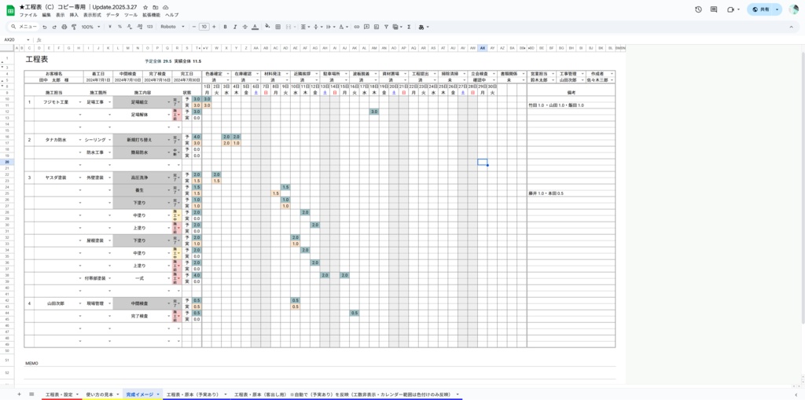This screenshot has height=400, width=805.
Task: Create a filter with the funnel icon
Action: (386, 27)
